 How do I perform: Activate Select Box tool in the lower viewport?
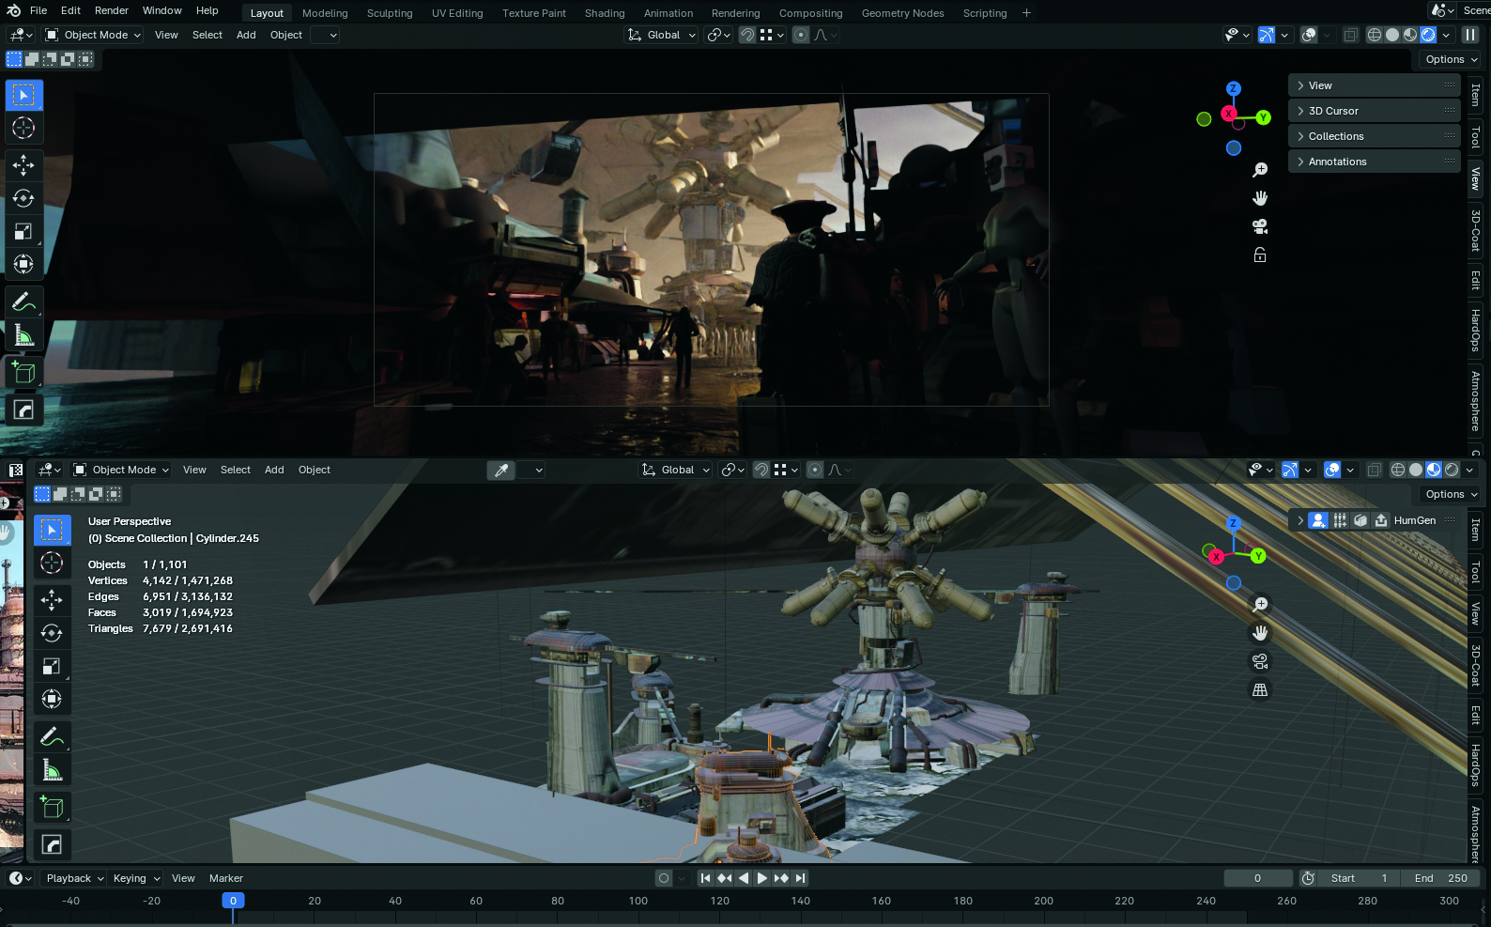pyautogui.click(x=52, y=530)
